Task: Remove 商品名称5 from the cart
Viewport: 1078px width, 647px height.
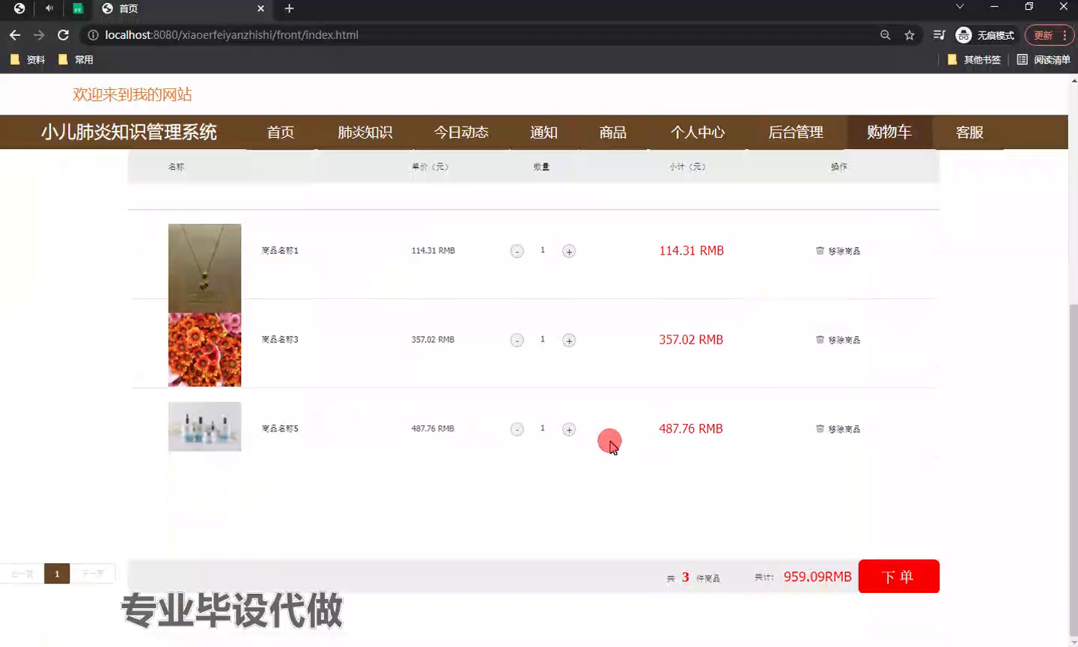Action: pos(838,429)
